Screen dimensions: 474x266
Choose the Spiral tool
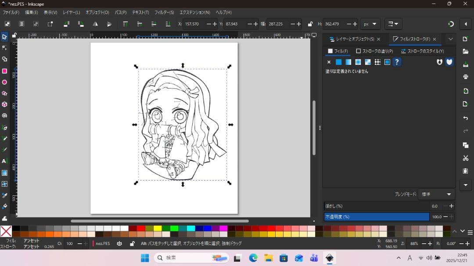[x=4, y=116]
